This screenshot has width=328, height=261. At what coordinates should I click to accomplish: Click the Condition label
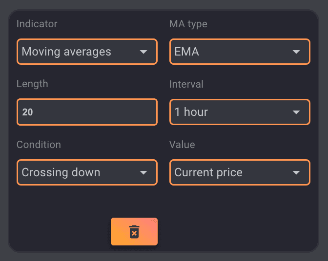point(39,145)
